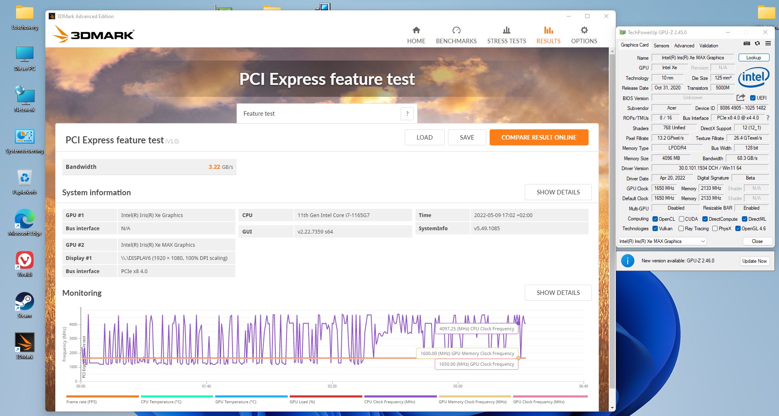Click SAVE result button
The height and width of the screenshot is (416, 779).
click(467, 138)
